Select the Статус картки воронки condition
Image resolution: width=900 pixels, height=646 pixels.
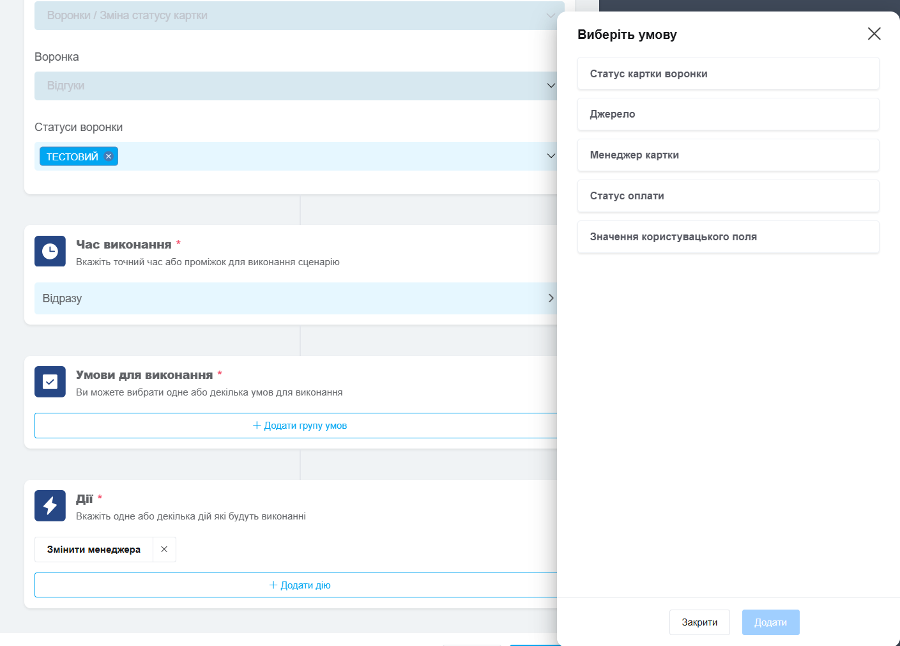click(x=728, y=73)
